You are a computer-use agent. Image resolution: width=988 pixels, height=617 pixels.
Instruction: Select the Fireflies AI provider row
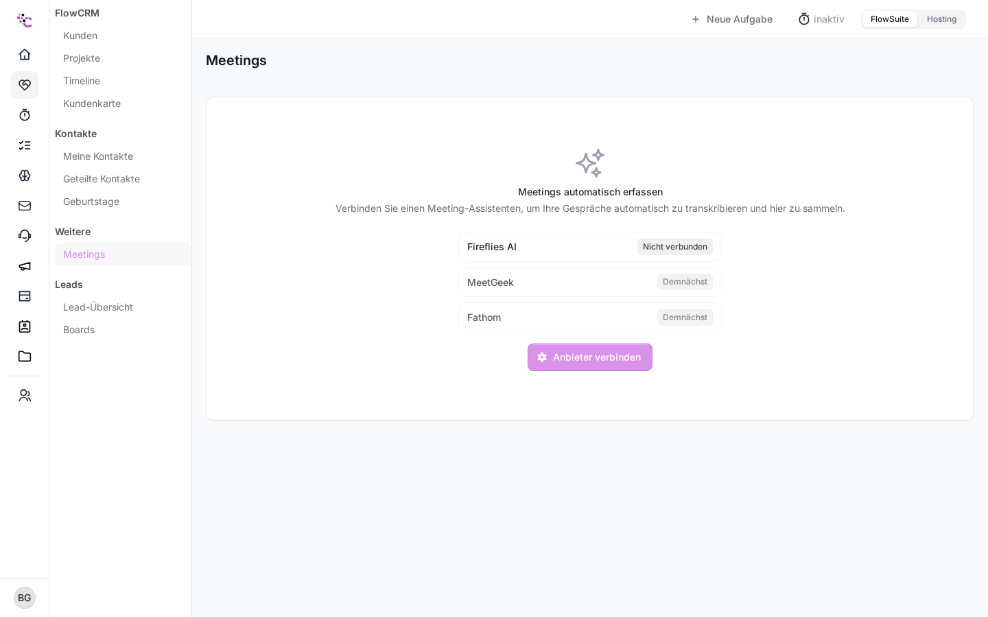tap(590, 247)
